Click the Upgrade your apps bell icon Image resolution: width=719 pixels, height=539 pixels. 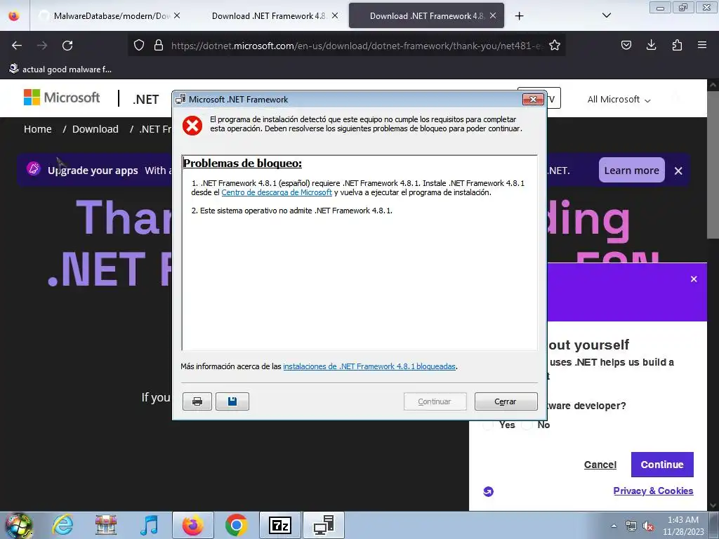34,168
